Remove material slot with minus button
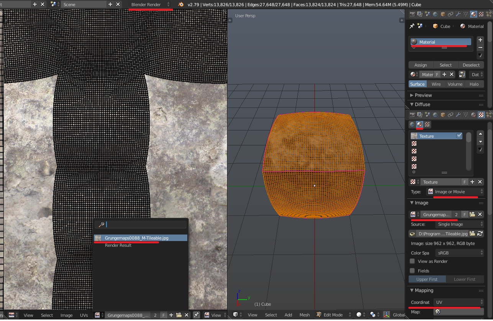Screen dimensions: 493x321 click(480, 47)
